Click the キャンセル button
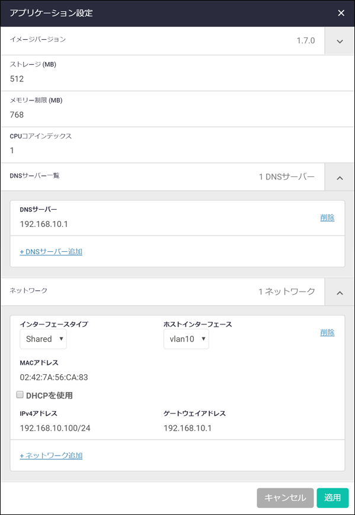The width and height of the screenshot is (355, 515). [x=285, y=498]
